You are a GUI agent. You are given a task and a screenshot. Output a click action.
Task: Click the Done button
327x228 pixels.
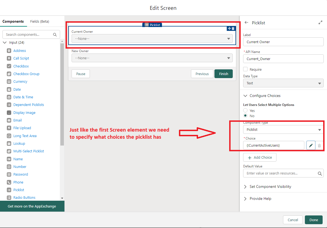coord(314,220)
